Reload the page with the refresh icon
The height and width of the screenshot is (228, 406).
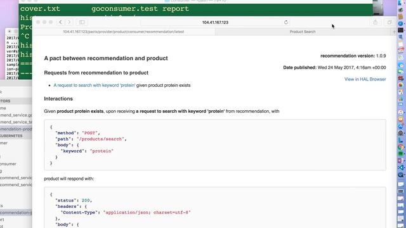click(286, 22)
